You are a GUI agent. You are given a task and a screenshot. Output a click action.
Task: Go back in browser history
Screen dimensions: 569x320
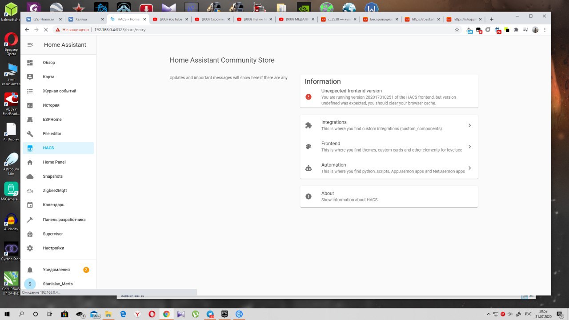tap(27, 30)
